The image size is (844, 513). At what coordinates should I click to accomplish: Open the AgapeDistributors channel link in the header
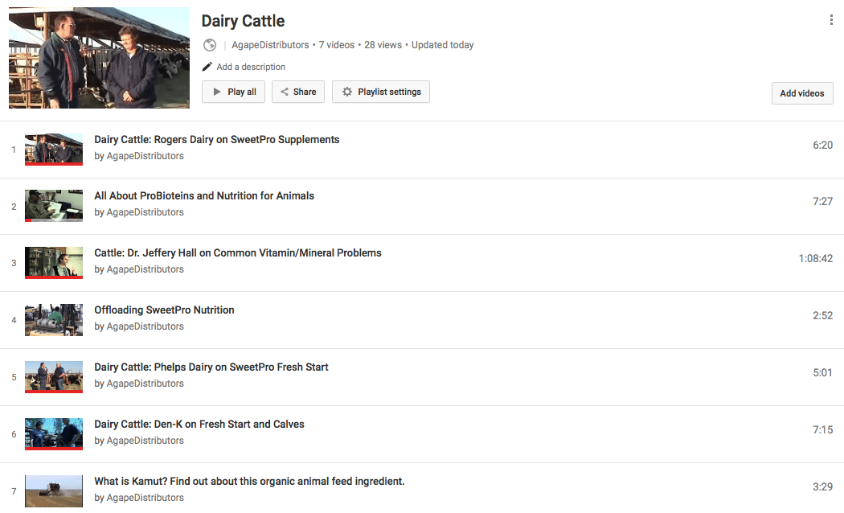(270, 45)
